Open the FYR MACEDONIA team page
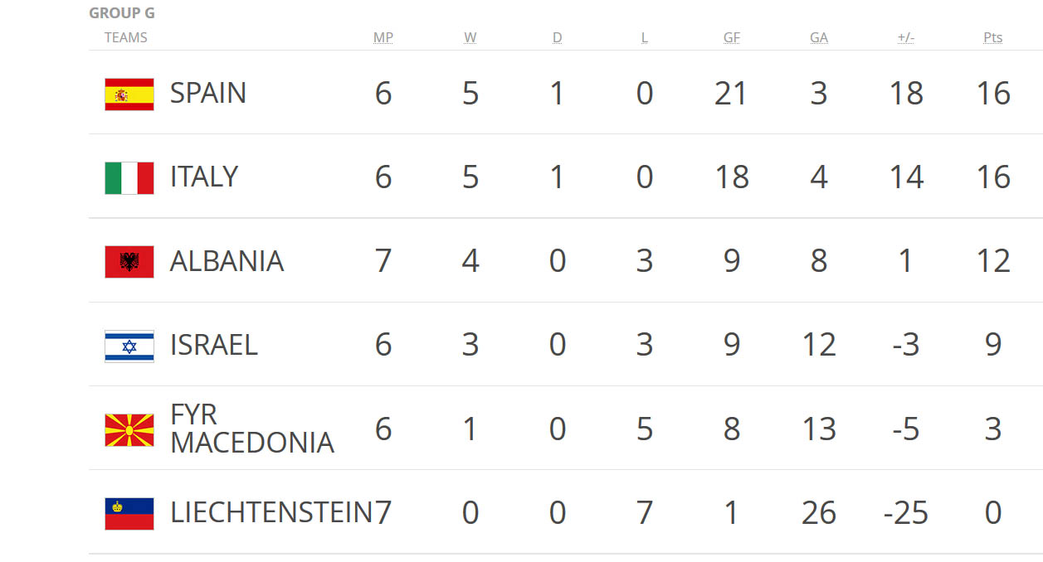Screen dimensions: 1043x562 tap(252, 429)
